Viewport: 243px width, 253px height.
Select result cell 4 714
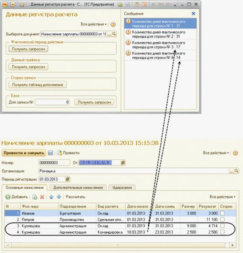(x=208, y=226)
